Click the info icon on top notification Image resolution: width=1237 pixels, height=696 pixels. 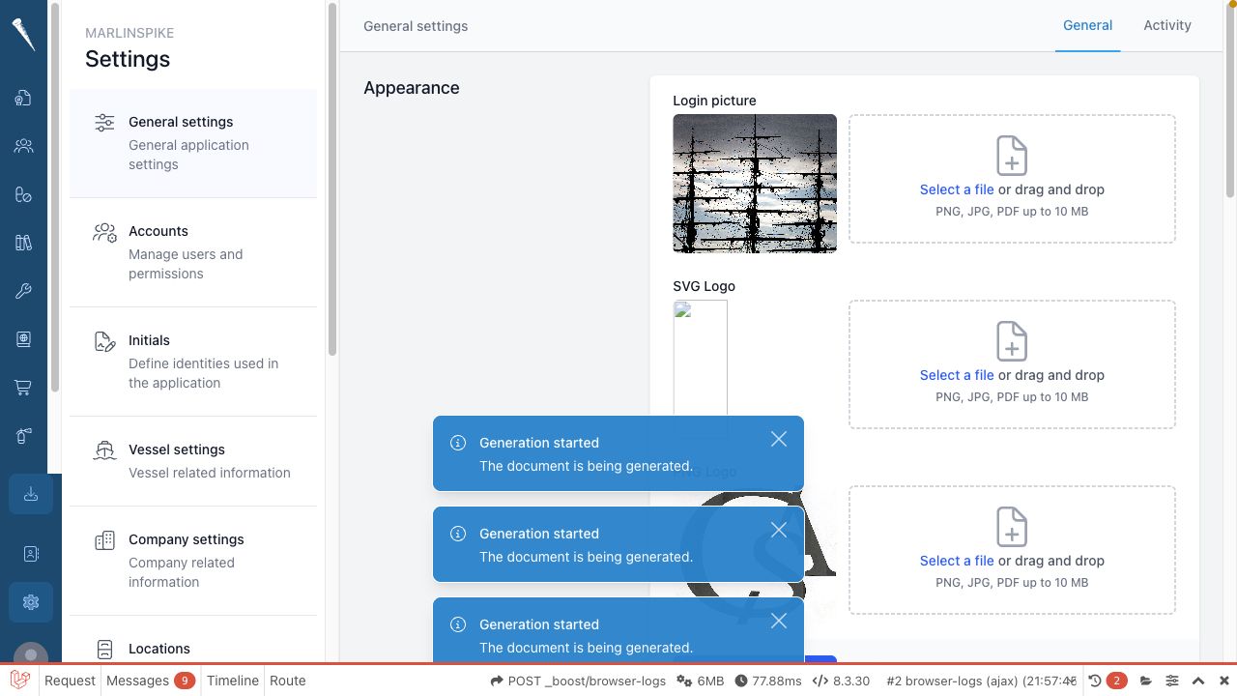pos(458,443)
